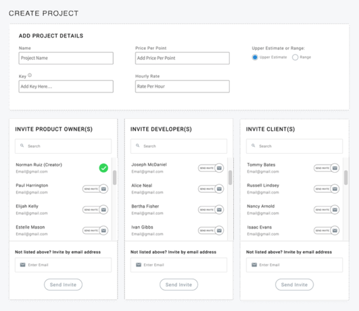Click the Add Price Per Point field
The image size is (359, 311).
tap(183, 58)
